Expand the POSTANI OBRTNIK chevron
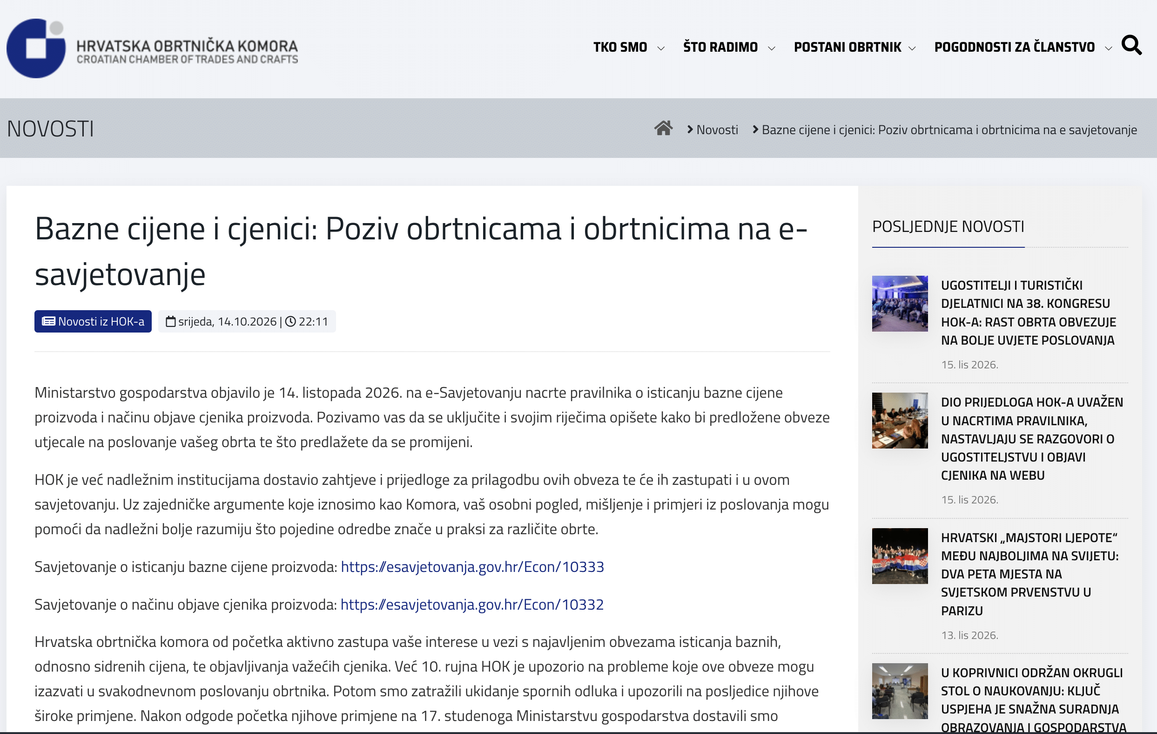The height and width of the screenshot is (734, 1157). 912,48
